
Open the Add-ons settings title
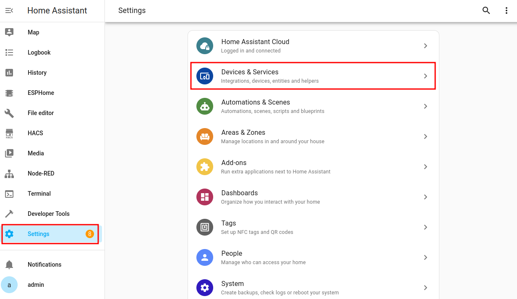coord(234,163)
